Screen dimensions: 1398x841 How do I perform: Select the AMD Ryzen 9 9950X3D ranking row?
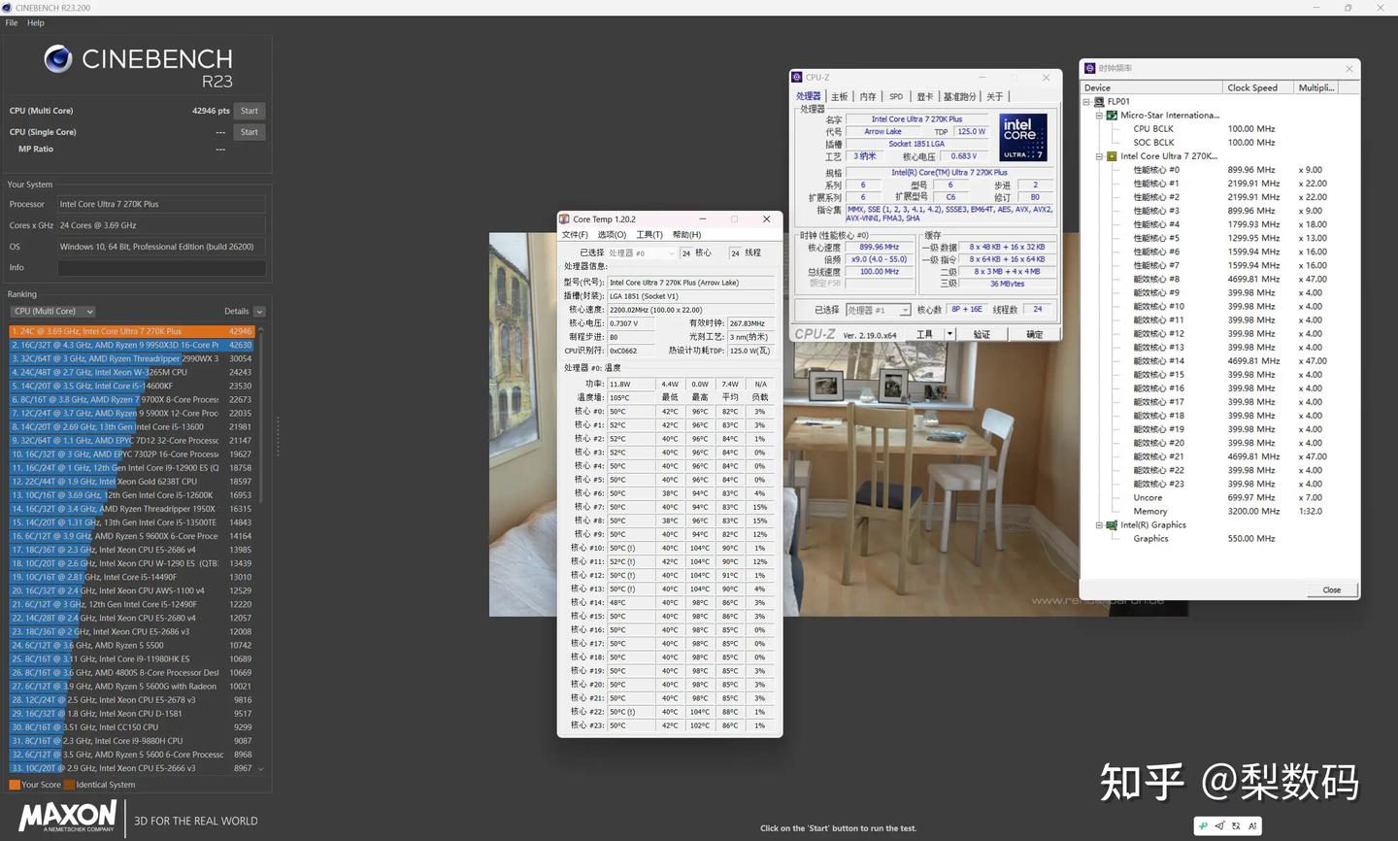pos(131,345)
